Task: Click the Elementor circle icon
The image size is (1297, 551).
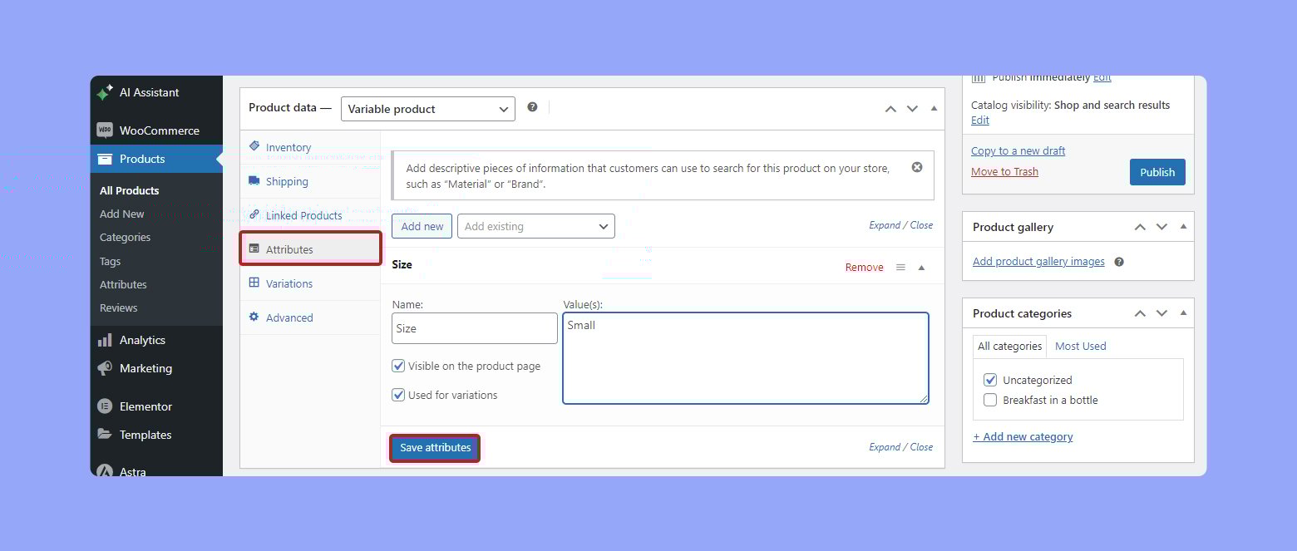Action: click(105, 406)
